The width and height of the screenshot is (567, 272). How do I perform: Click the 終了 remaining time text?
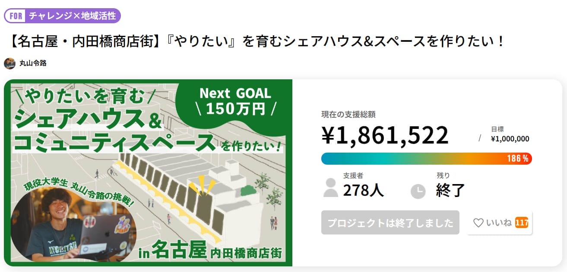tap(450, 190)
